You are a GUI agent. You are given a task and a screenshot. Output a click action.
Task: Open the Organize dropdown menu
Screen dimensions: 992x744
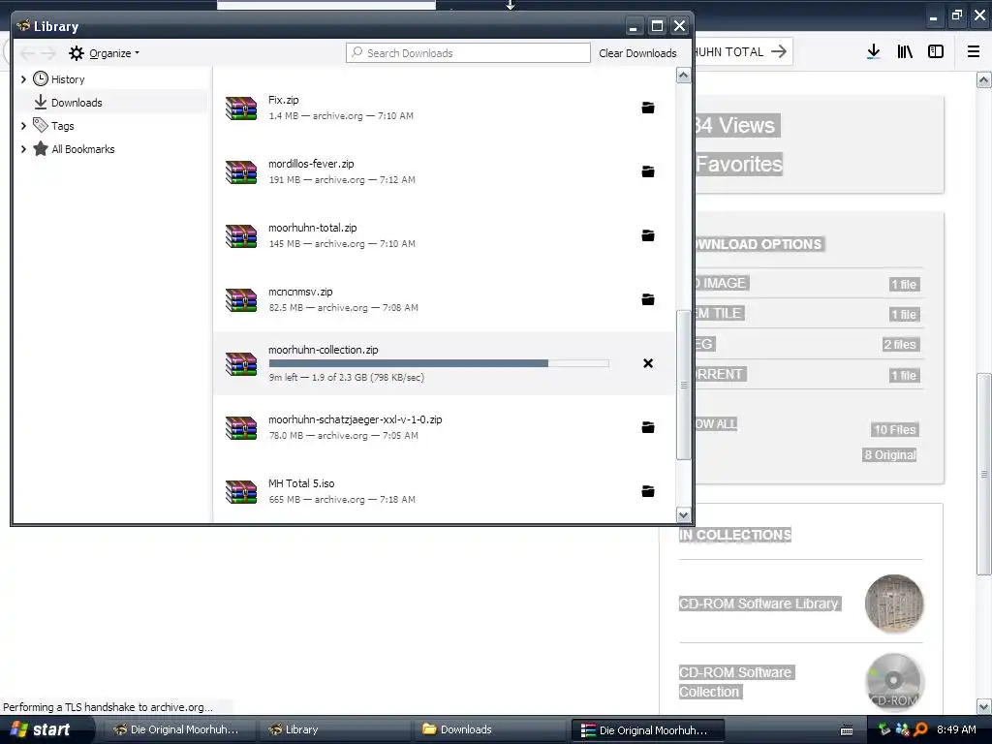coord(105,53)
